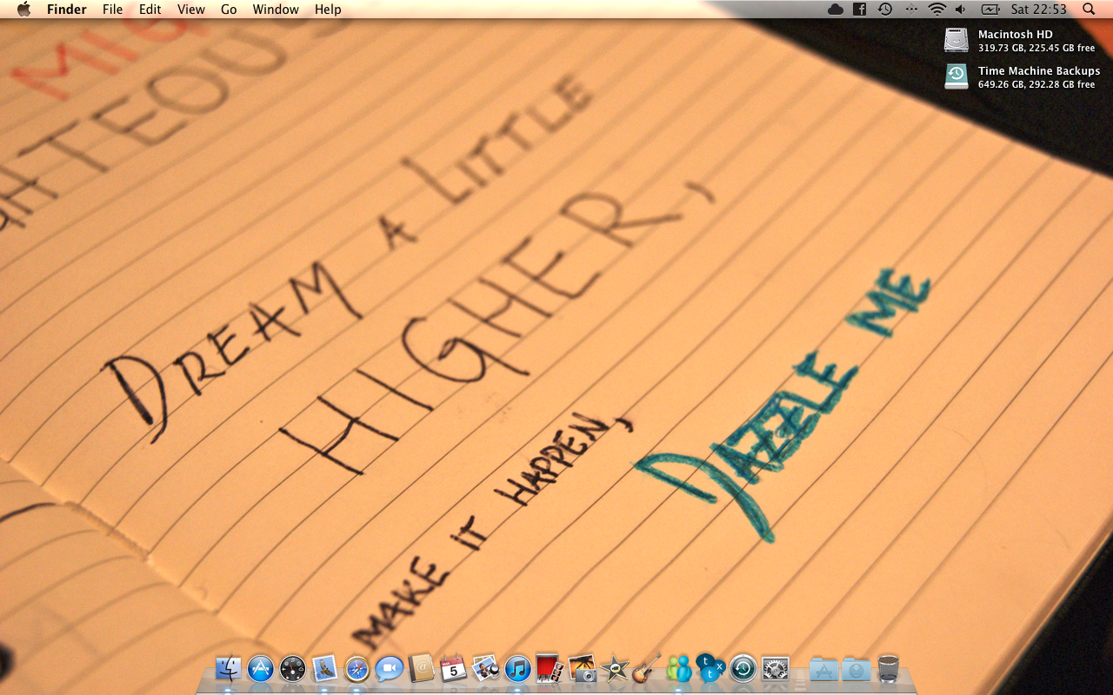
Task: Launch MSN Messenger buddies icon
Action: 678,668
